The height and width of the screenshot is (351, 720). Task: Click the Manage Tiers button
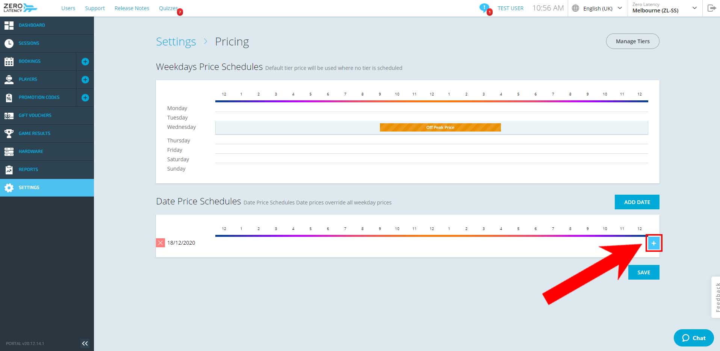tap(632, 41)
